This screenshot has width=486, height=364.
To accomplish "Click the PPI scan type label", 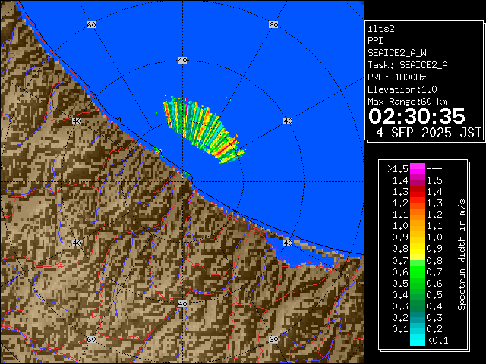I will click(x=376, y=40).
